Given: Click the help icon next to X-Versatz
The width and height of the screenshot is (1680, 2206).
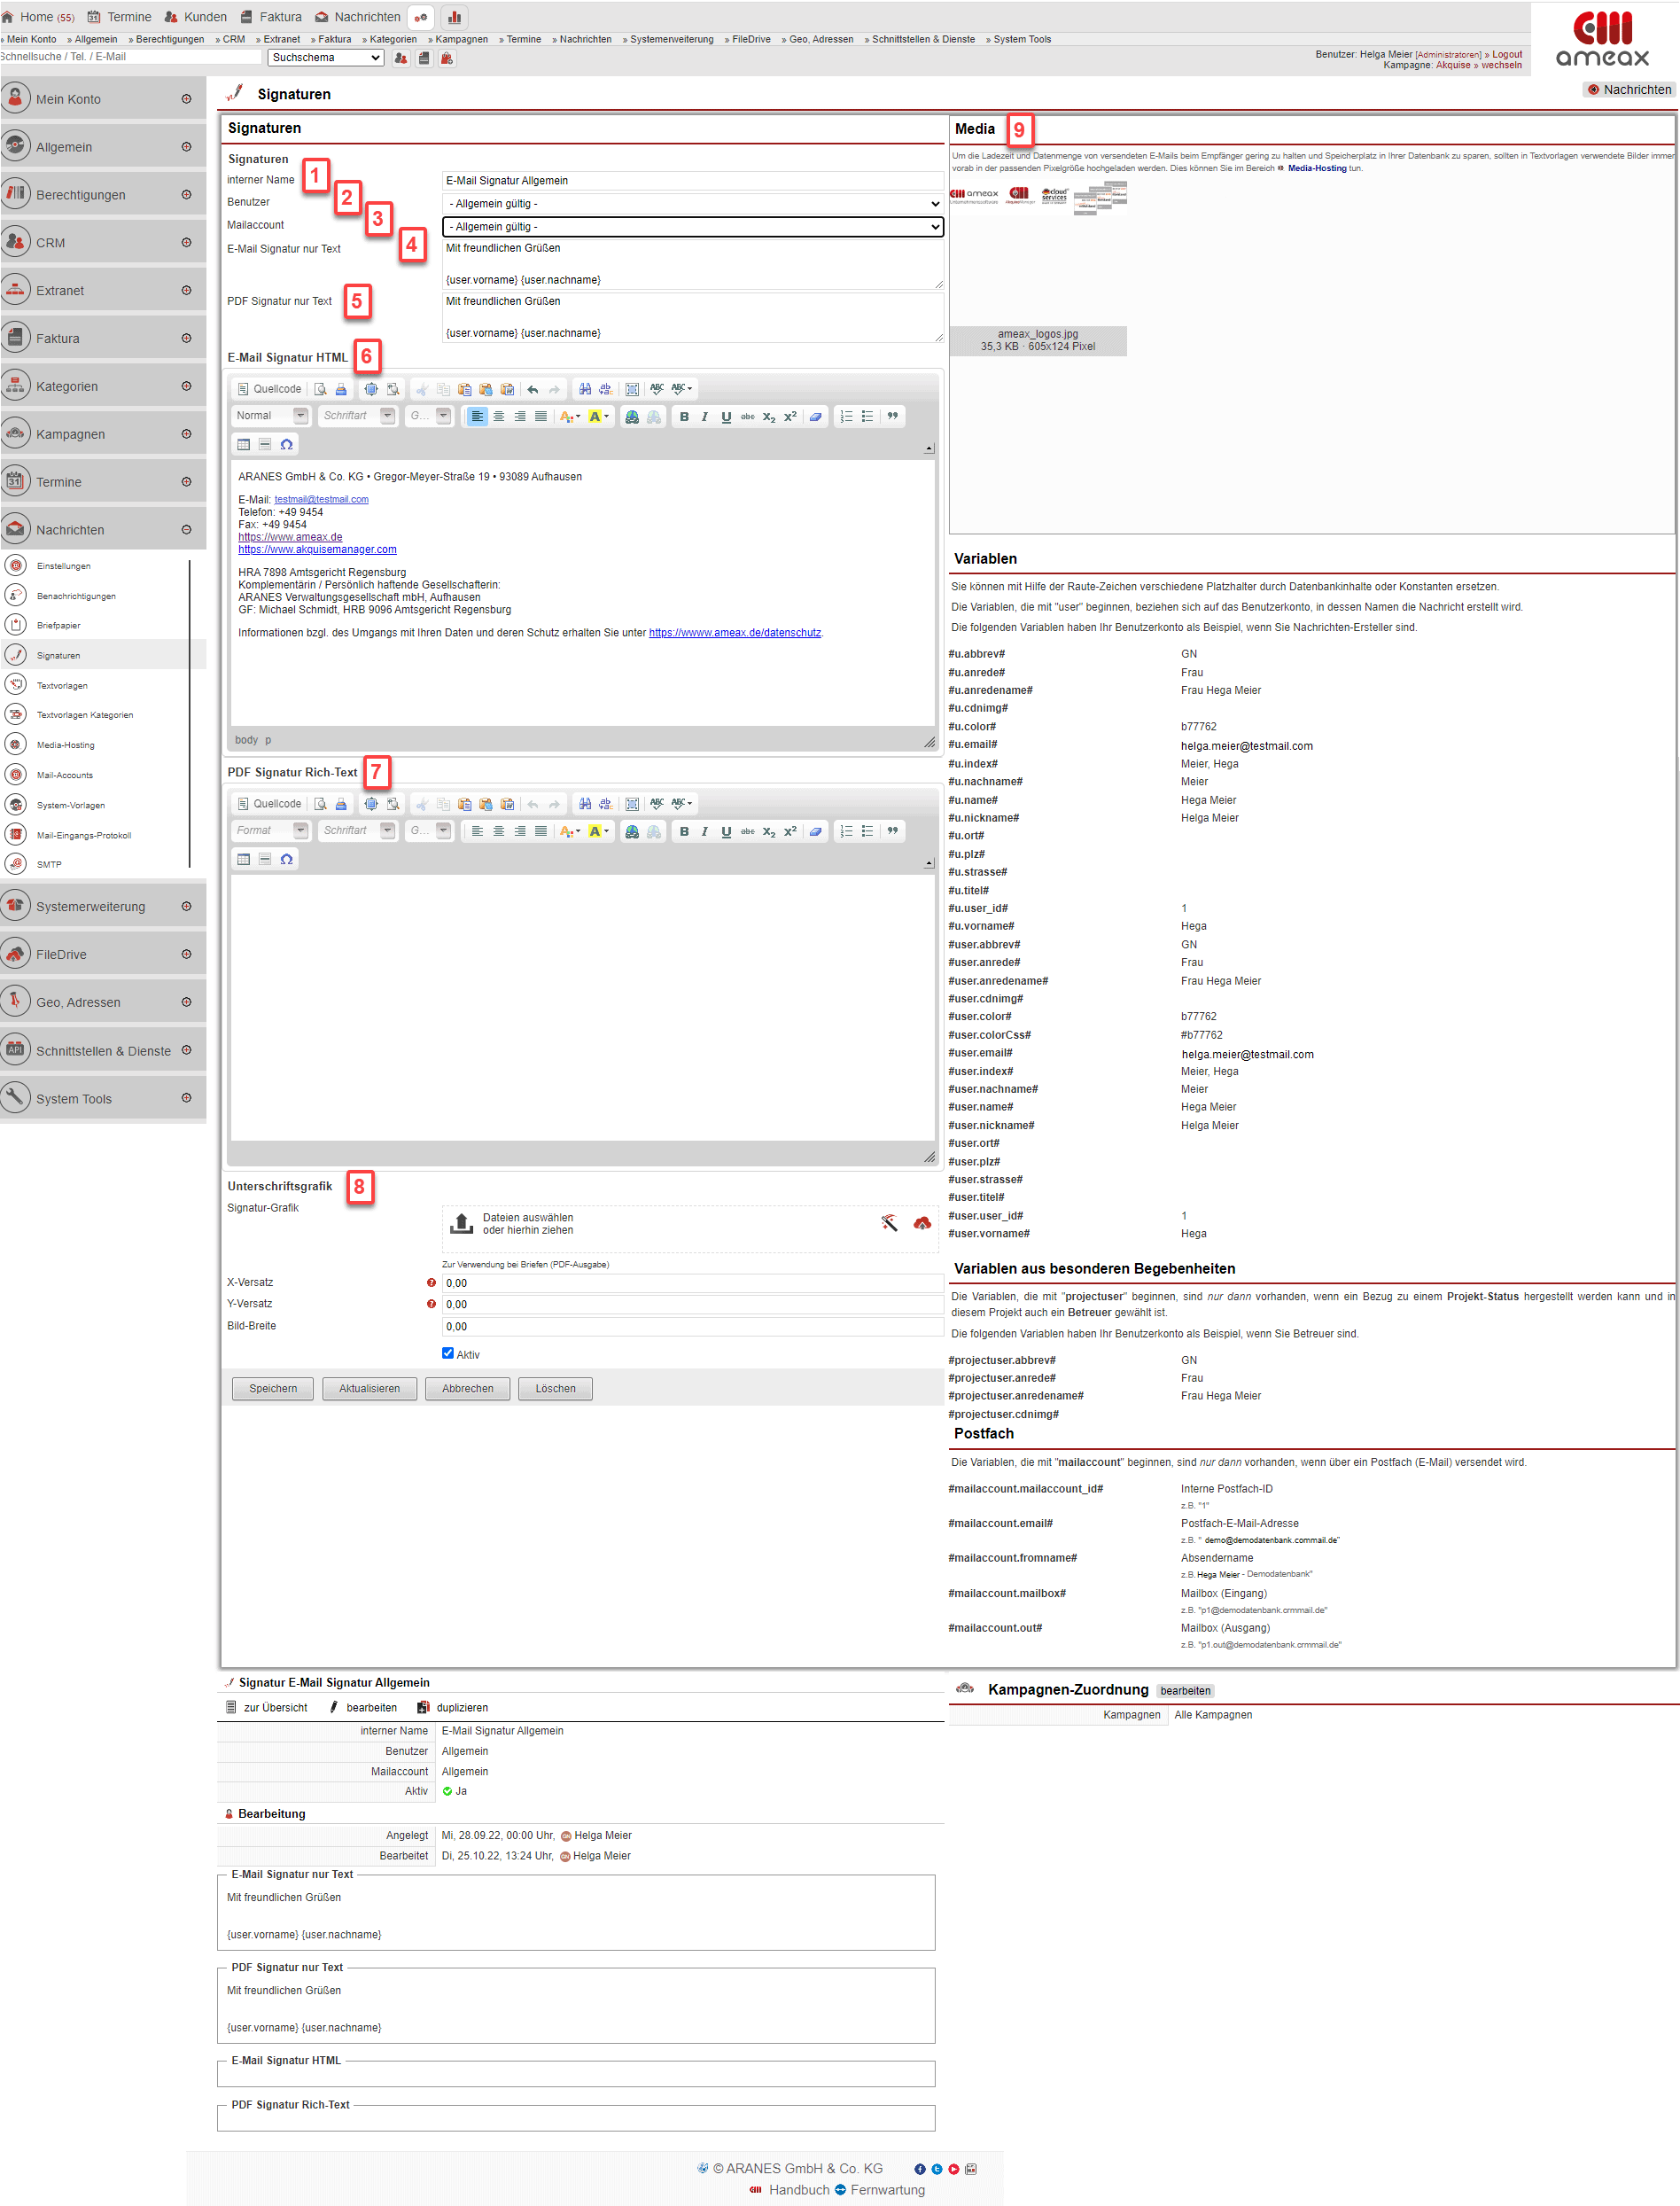Looking at the screenshot, I should [431, 1283].
